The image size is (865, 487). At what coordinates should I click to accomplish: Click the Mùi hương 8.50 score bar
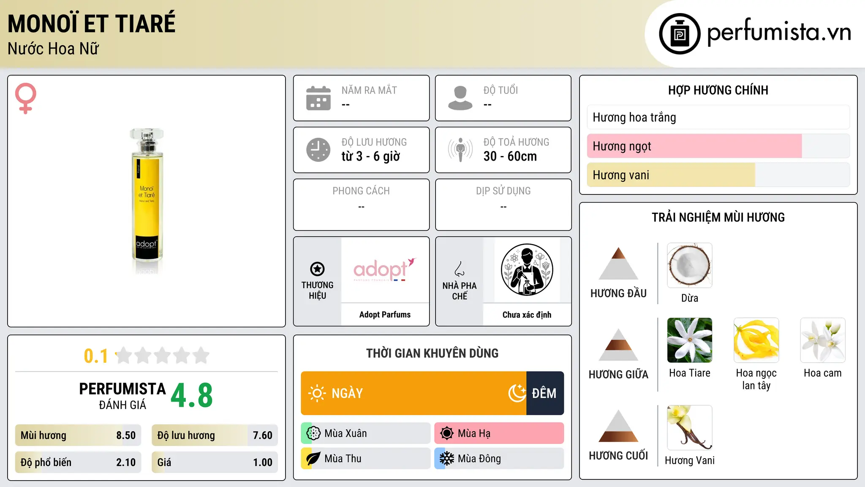(x=78, y=435)
